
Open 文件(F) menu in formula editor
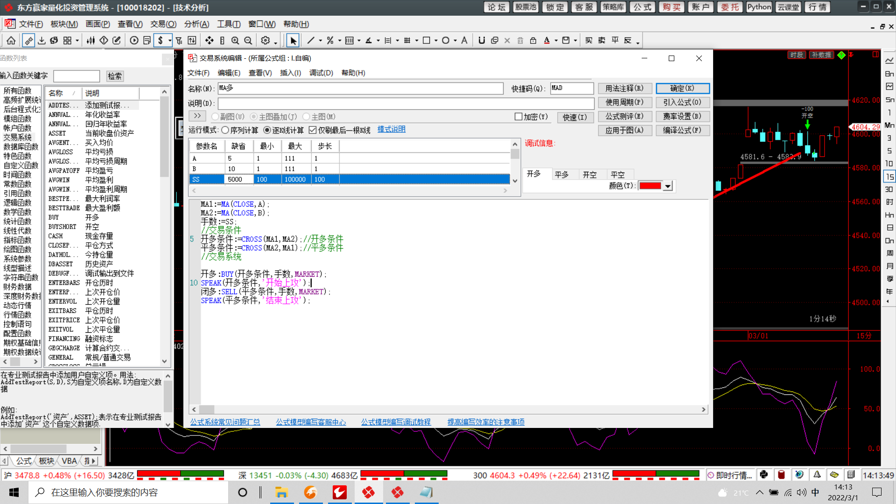[198, 73]
